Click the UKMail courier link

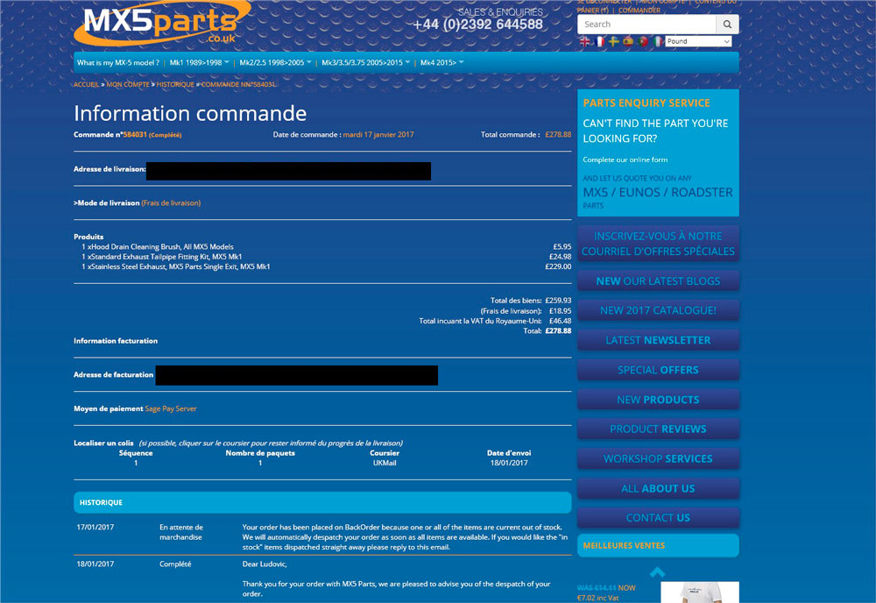[x=385, y=463]
